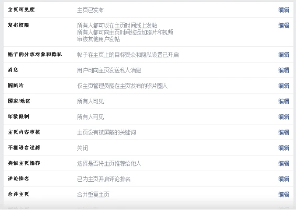296x210 pixels.
Task: Click 编辑 link for 类似主页推荐 row
Action: point(284,163)
